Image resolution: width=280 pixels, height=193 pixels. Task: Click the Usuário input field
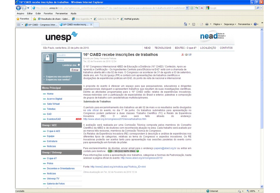click(x=68, y=55)
